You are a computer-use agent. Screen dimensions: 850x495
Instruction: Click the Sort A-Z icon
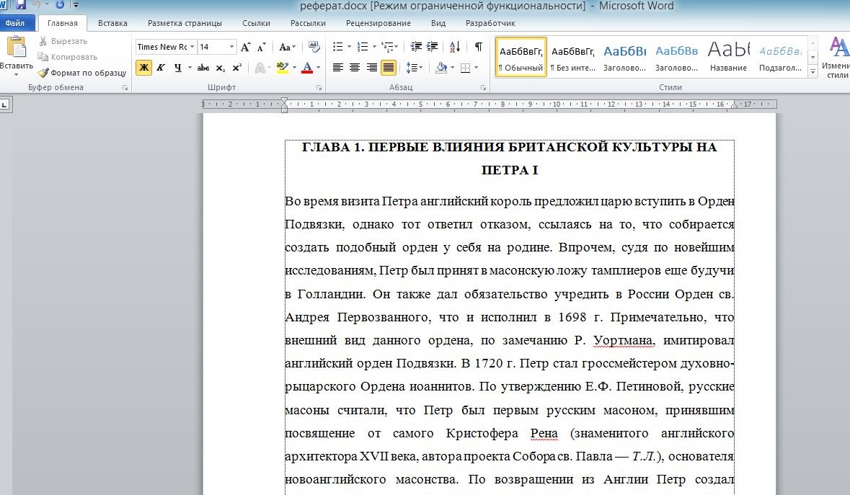pos(455,47)
